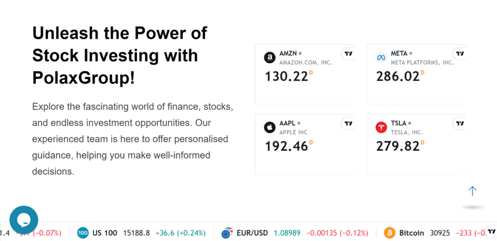The width and height of the screenshot is (497, 241).
Task: Open TradingView logo on the AMZN widget
Action: 348,54
